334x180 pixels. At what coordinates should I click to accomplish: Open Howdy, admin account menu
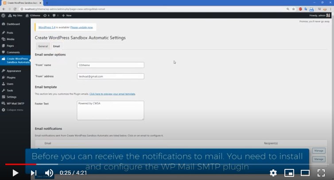point(319,15)
